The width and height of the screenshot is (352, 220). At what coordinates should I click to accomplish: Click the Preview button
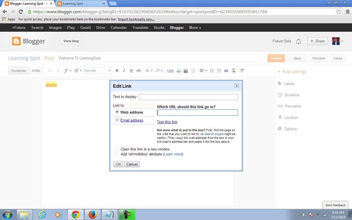pyautogui.click(x=319, y=58)
